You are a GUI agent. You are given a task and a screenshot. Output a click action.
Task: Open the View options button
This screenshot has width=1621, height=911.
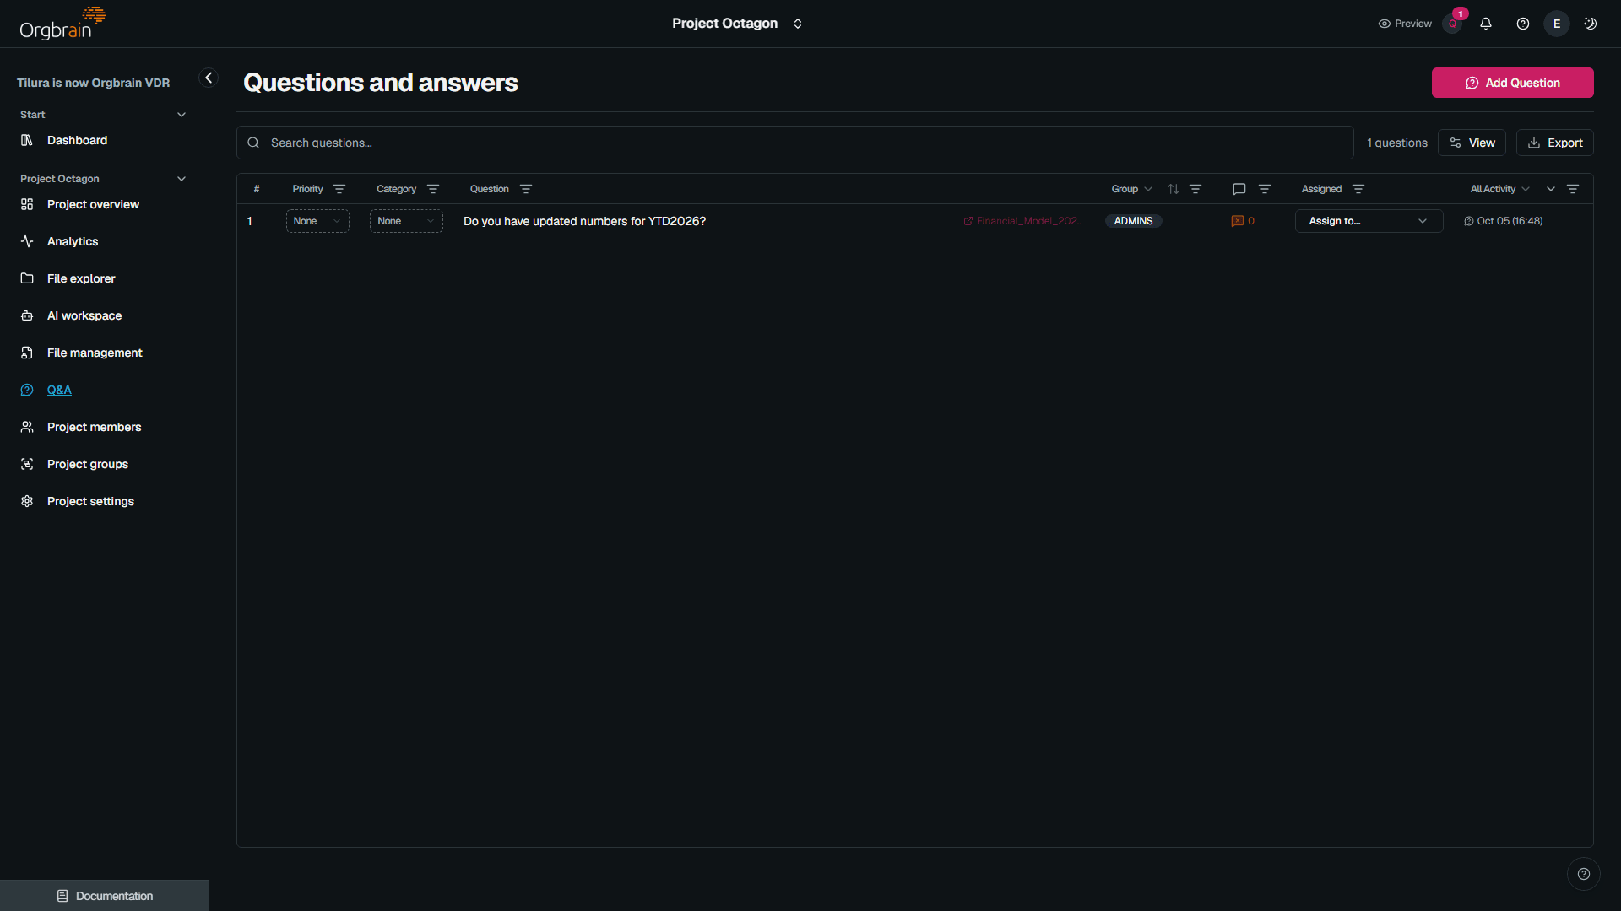1472,143
